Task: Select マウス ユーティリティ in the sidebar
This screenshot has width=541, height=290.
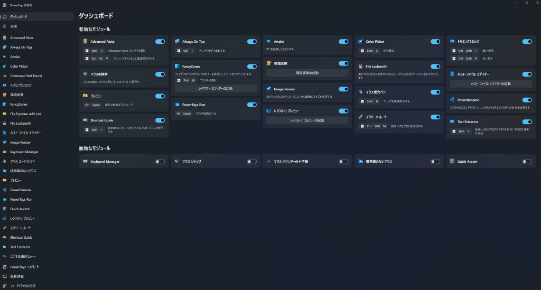Action: 37,162
